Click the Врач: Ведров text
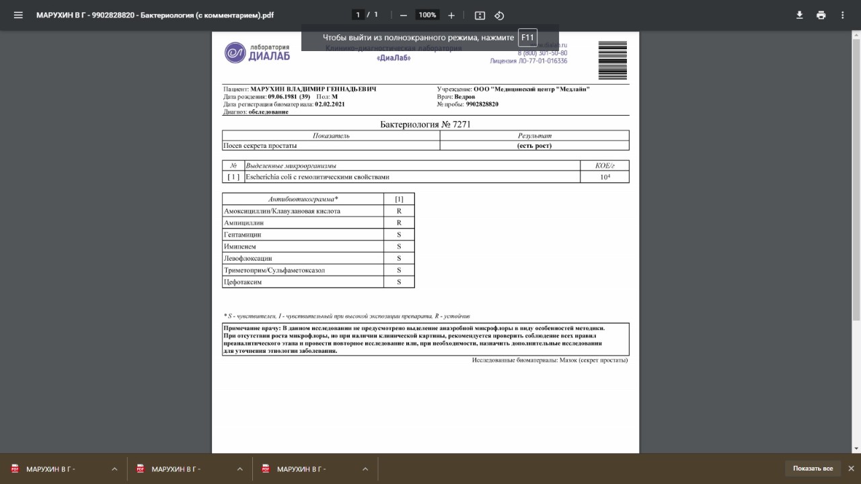This screenshot has height=484, width=861. pyautogui.click(x=455, y=97)
